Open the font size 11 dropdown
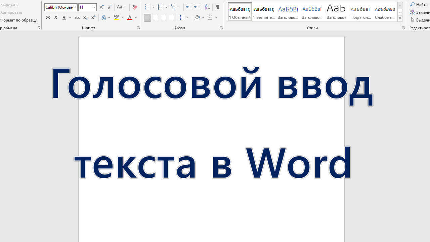The image size is (430, 242). click(x=94, y=7)
